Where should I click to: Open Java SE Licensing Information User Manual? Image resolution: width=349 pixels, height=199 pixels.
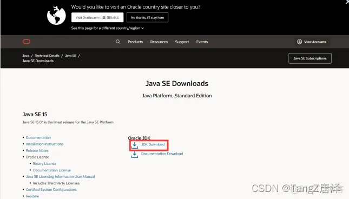click(x=60, y=176)
